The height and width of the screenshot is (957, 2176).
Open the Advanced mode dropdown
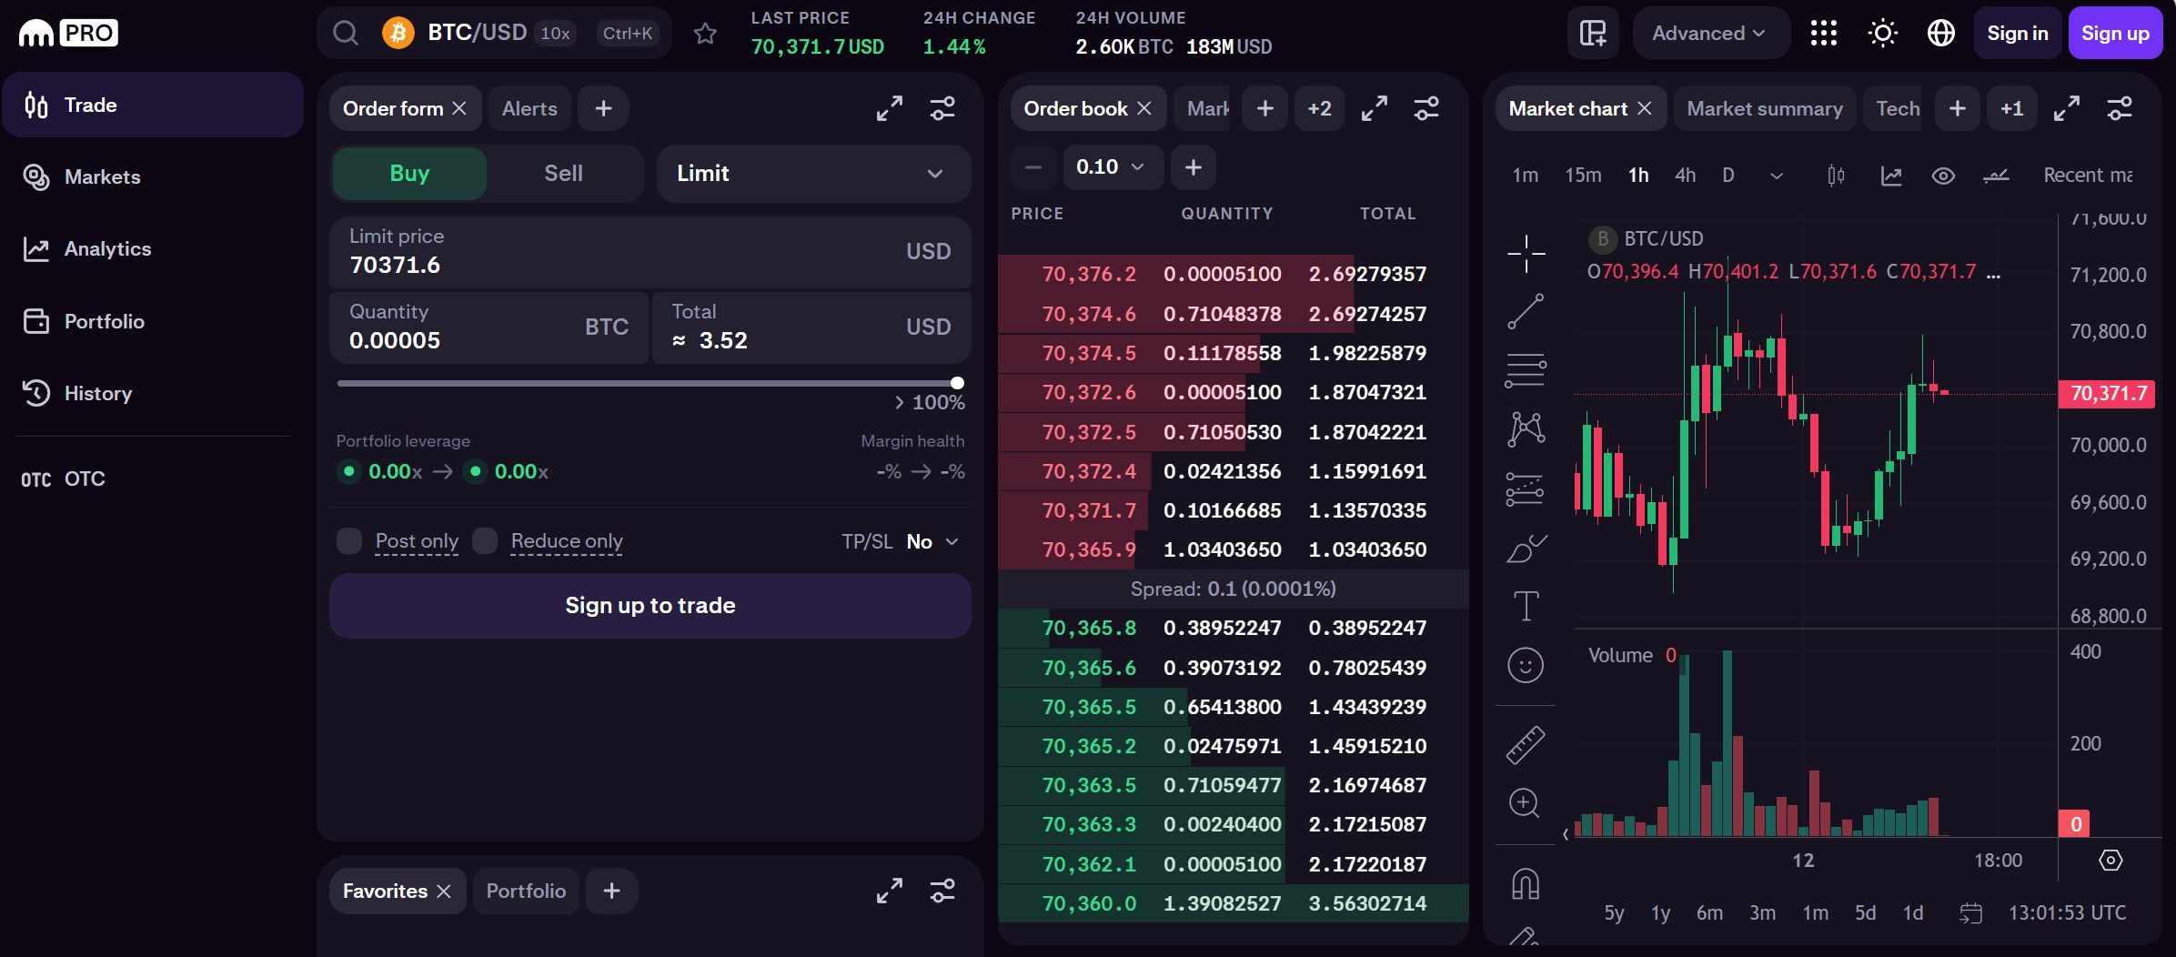pyautogui.click(x=1709, y=34)
